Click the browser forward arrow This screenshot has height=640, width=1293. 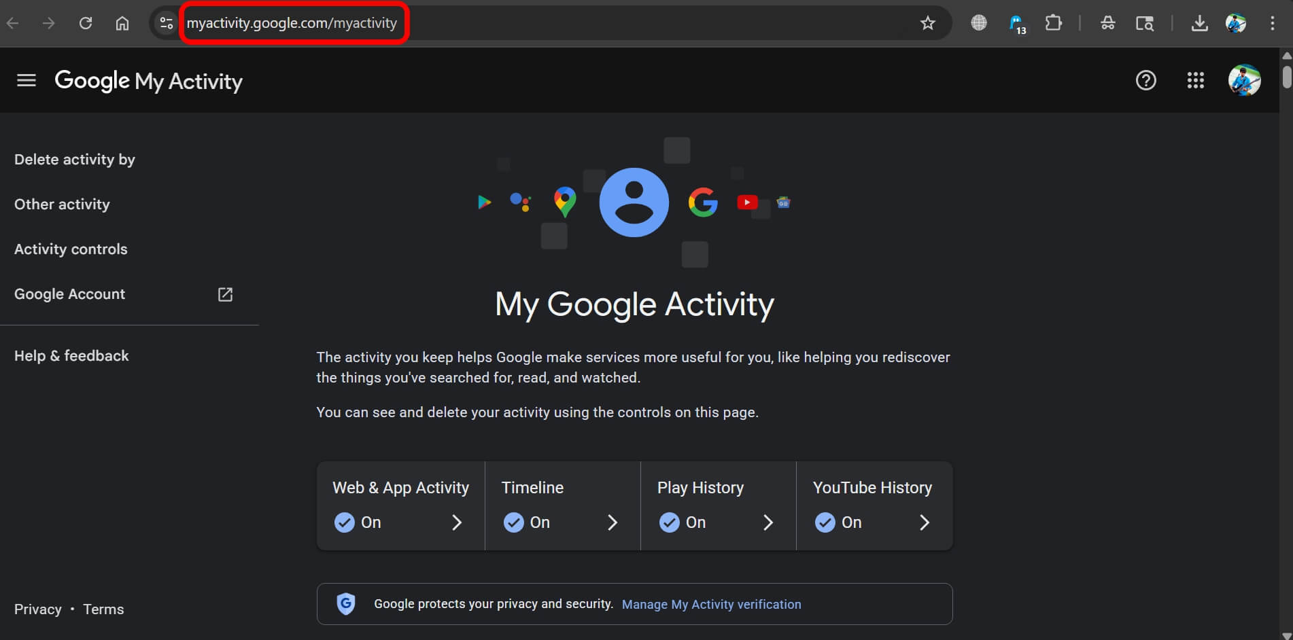48,23
